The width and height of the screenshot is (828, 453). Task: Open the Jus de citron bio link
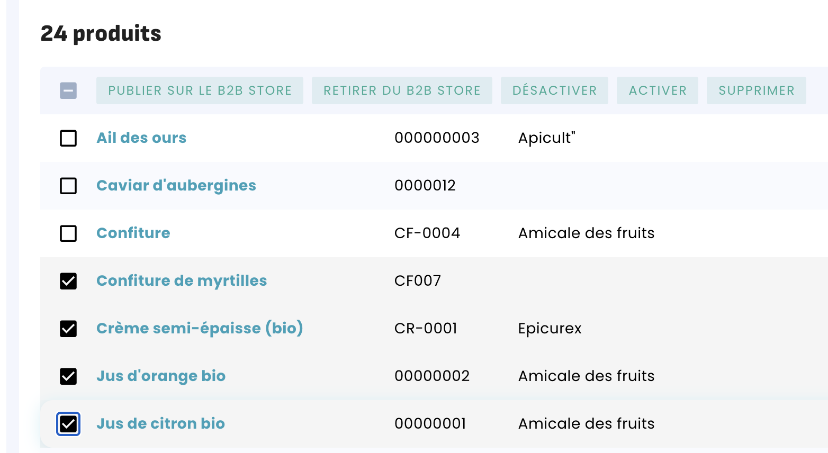(x=160, y=424)
